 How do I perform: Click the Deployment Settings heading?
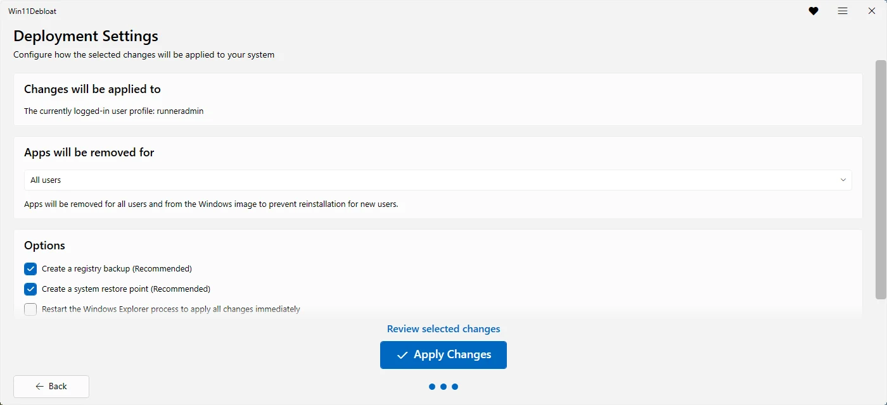86,36
